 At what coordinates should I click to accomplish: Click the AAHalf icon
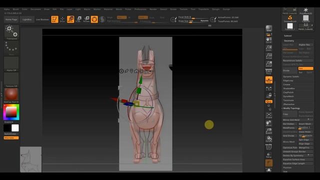[269, 64]
